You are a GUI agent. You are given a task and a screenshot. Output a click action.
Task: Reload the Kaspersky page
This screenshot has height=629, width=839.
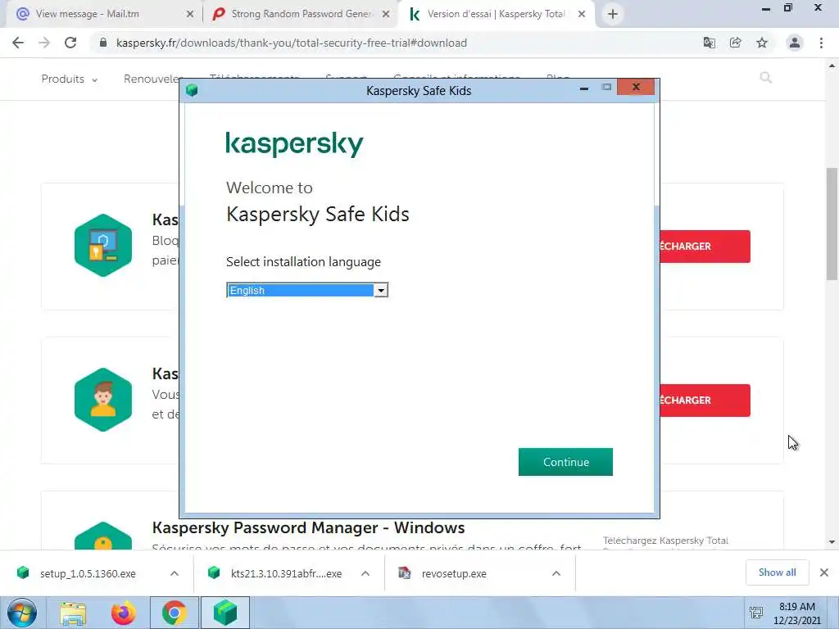70,43
